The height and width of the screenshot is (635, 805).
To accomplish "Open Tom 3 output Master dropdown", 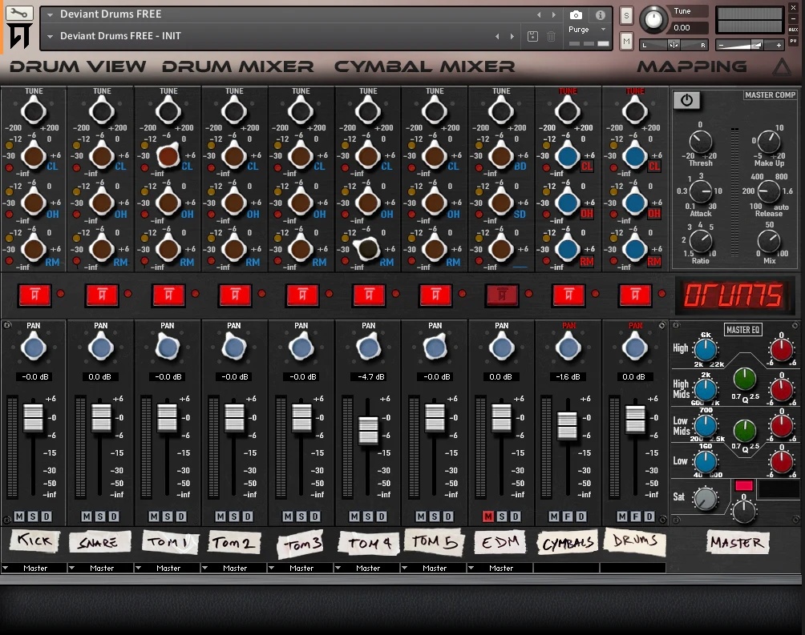I will (301, 568).
